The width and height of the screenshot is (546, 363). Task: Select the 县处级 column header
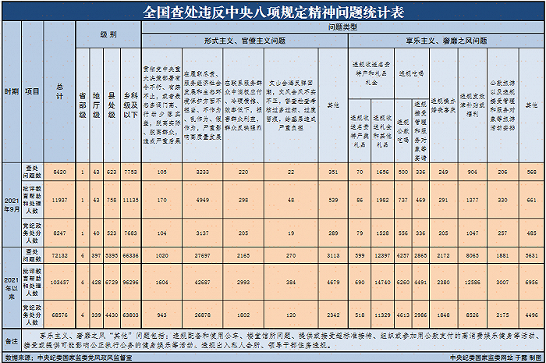(x=110, y=103)
